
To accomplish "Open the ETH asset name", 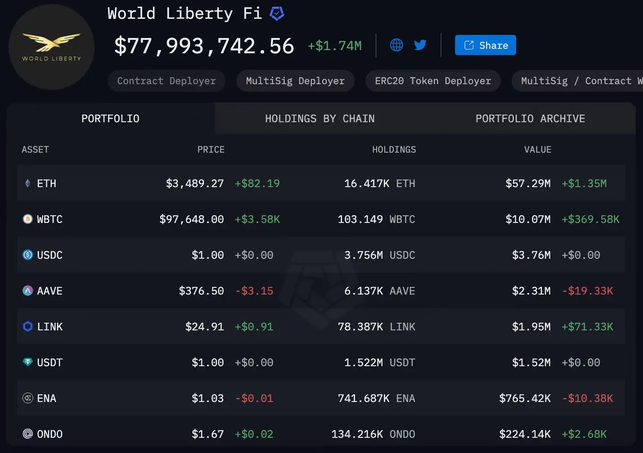I will point(47,184).
